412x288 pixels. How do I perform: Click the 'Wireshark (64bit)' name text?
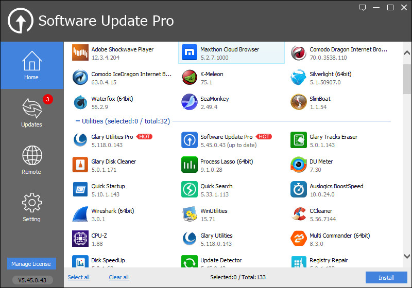pos(113,211)
